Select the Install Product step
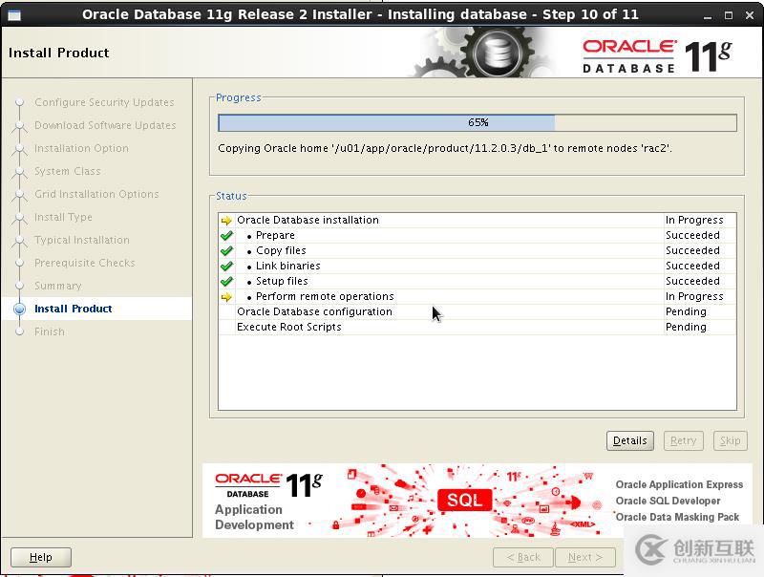This screenshot has height=577, width=764. tap(74, 309)
